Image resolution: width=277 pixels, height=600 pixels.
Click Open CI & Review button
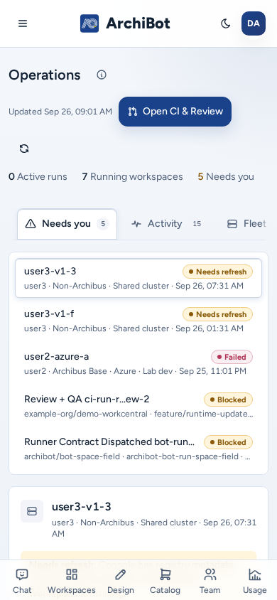(x=175, y=112)
